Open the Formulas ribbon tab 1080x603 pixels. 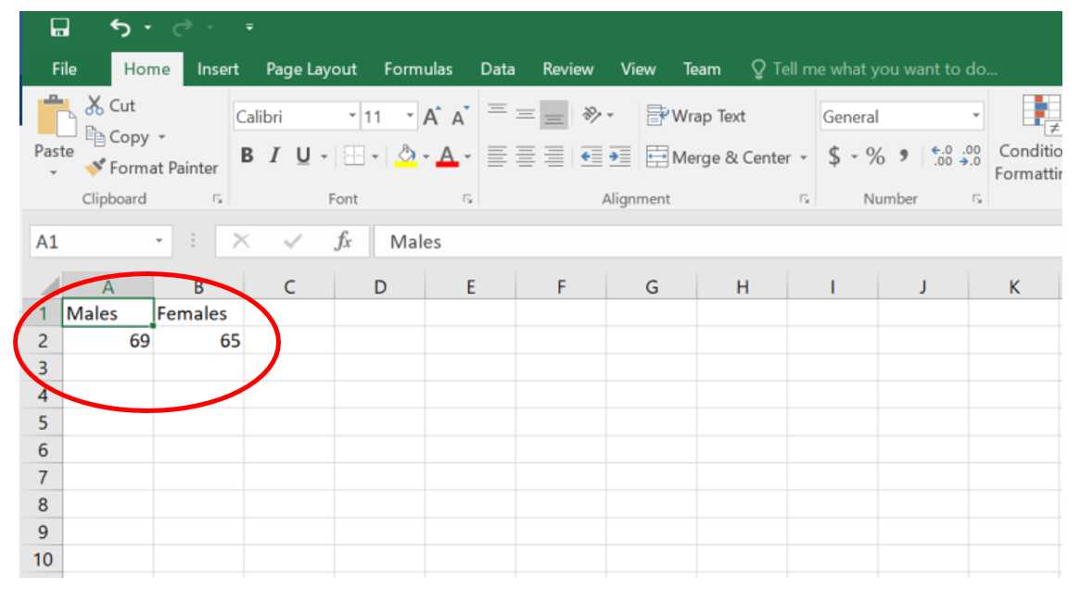click(418, 69)
